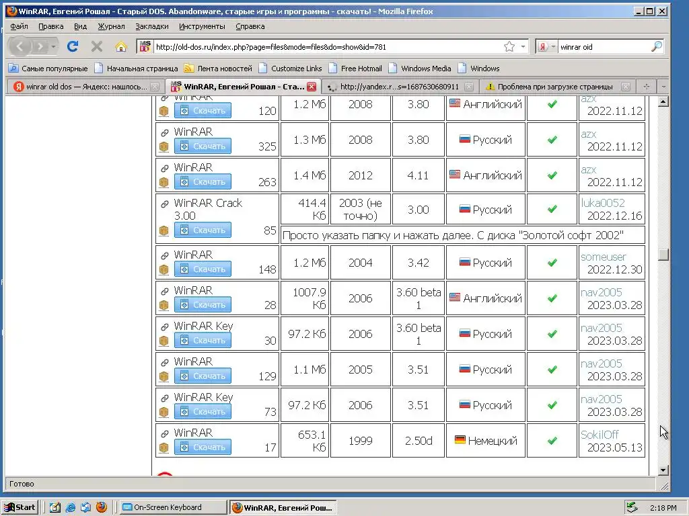Click the notepad quick launch icon
This screenshot has width=689, height=516.
tap(55, 507)
